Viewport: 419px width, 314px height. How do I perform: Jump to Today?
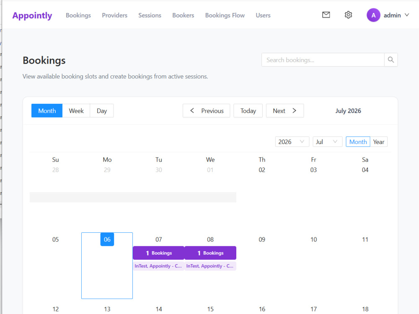pyautogui.click(x=248, y=111)
